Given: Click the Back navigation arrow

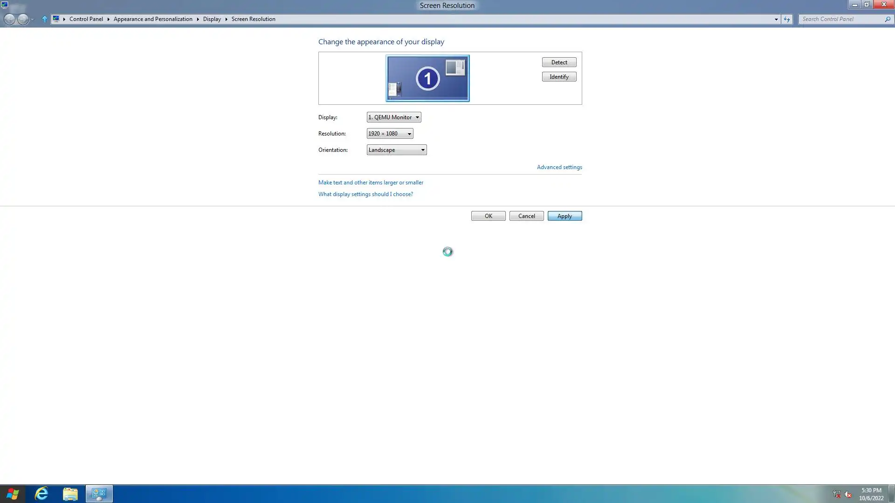Looking at the screenshot, I should tap(9, 19).
